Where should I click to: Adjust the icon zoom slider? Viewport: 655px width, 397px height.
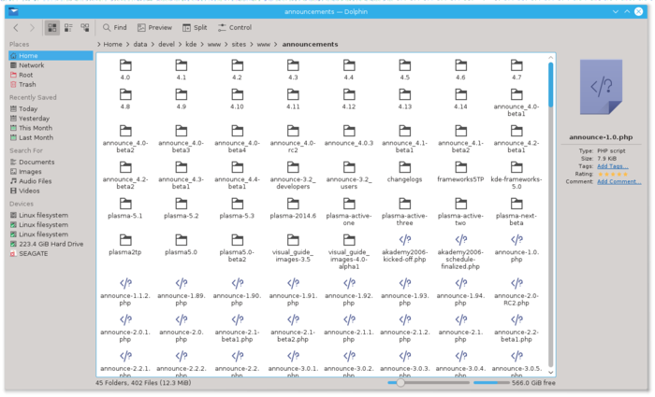coord(429,382)
